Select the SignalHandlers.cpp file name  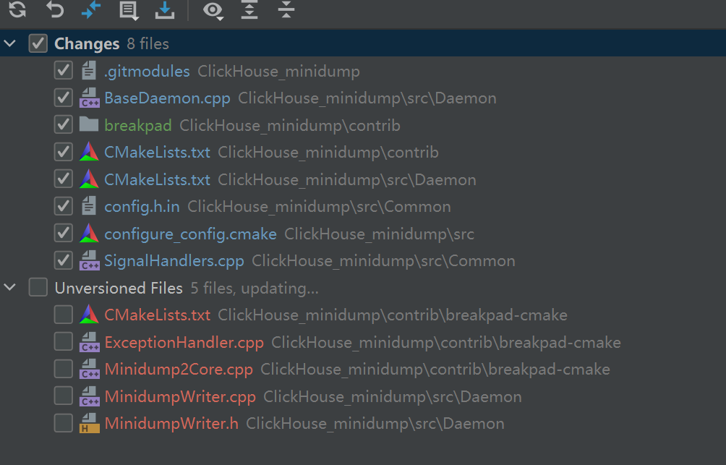174,261
